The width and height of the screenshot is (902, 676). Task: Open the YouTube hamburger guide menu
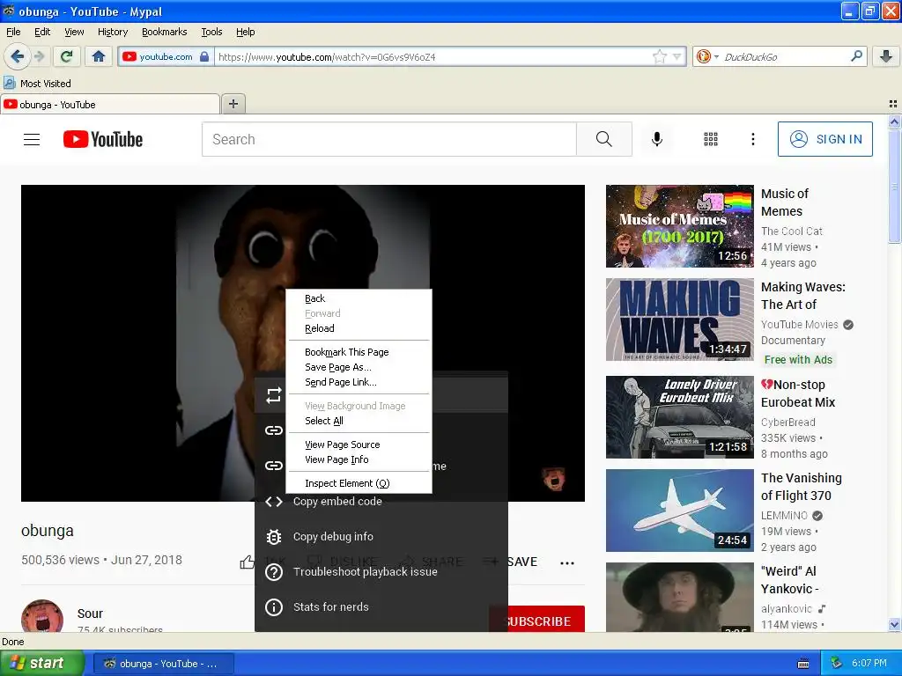pos(32,139)
